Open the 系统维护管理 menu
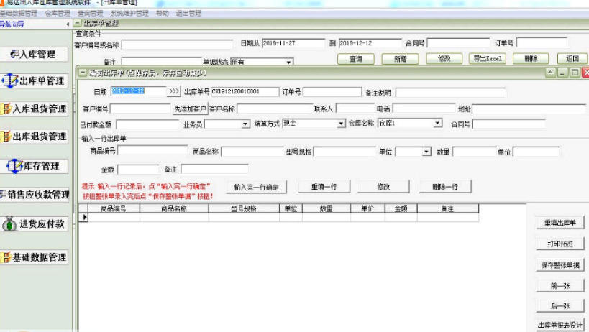The image size is (589, 332). (129, 13)
